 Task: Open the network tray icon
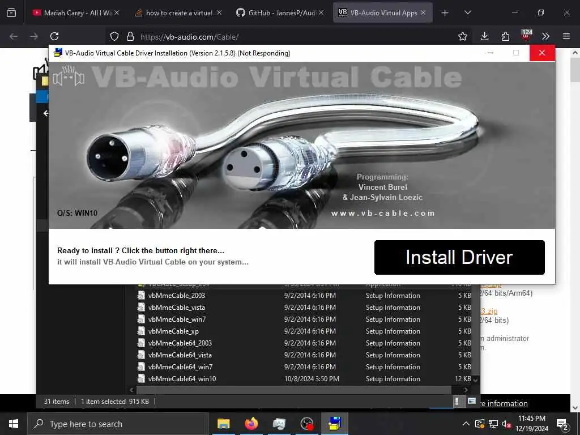[493, 424]
